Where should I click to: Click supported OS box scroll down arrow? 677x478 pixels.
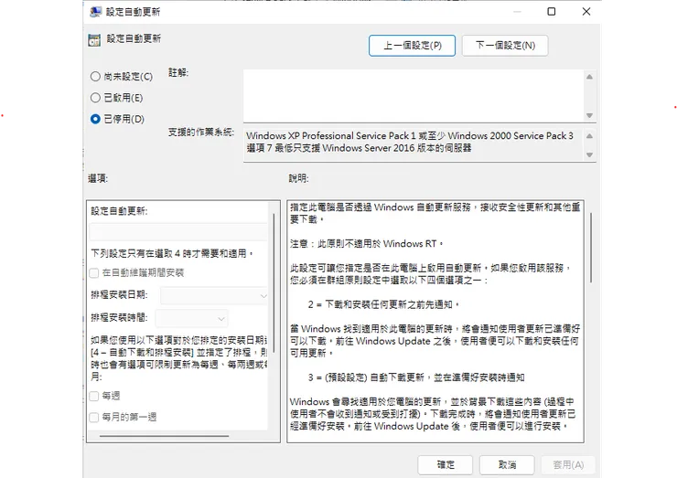[x=589, y=154]
